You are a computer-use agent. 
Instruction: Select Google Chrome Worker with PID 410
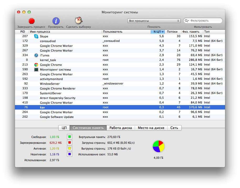120,102
